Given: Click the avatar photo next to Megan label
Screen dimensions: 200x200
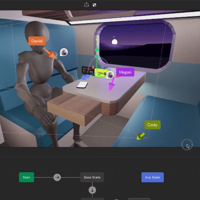Looking at the screenshot, I should [x=110, y=75].
